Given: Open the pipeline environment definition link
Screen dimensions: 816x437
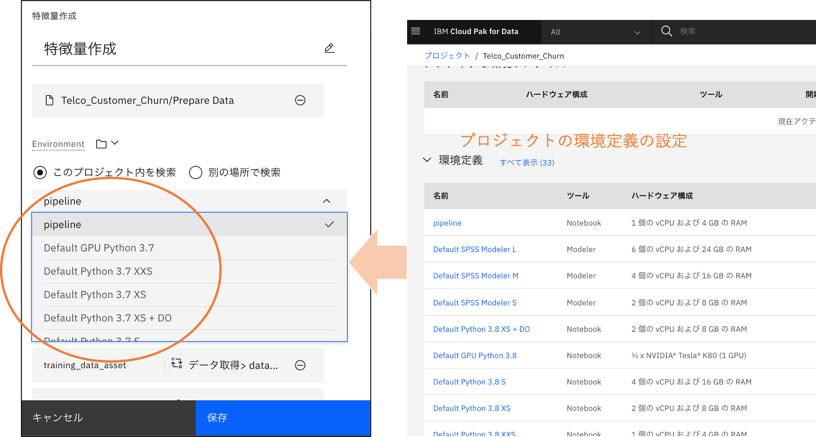Looking at the screenshot, I should (x=447, y=223).
